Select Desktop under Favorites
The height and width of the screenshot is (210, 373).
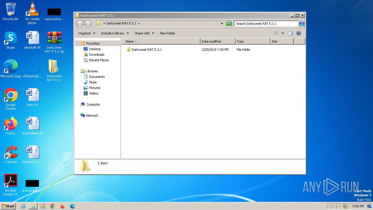[95, 49]
